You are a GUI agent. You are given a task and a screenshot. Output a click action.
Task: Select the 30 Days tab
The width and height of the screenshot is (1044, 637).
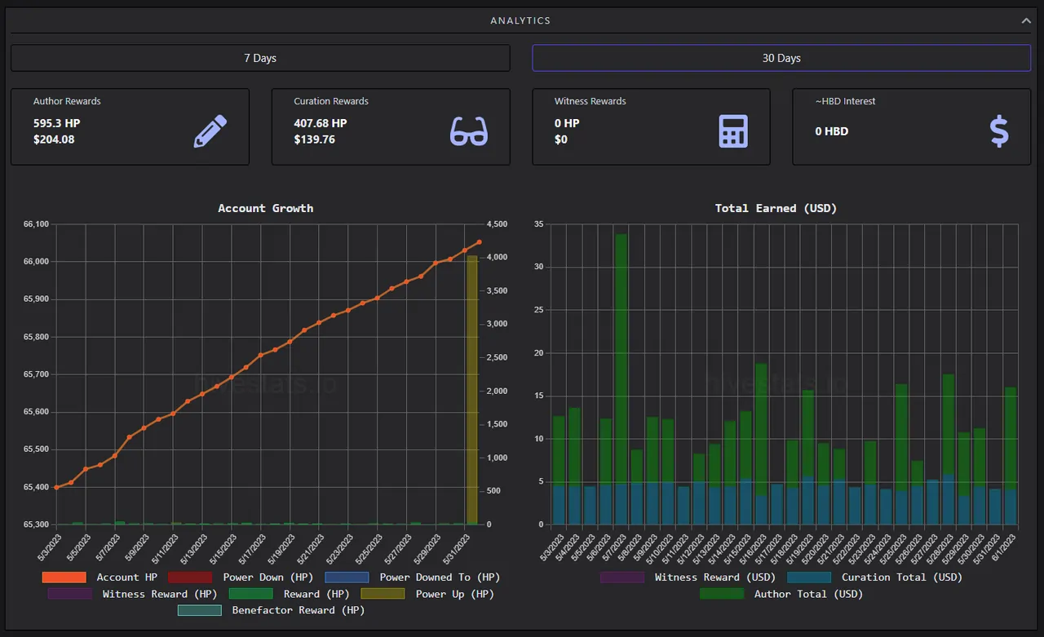pos(781,58)
